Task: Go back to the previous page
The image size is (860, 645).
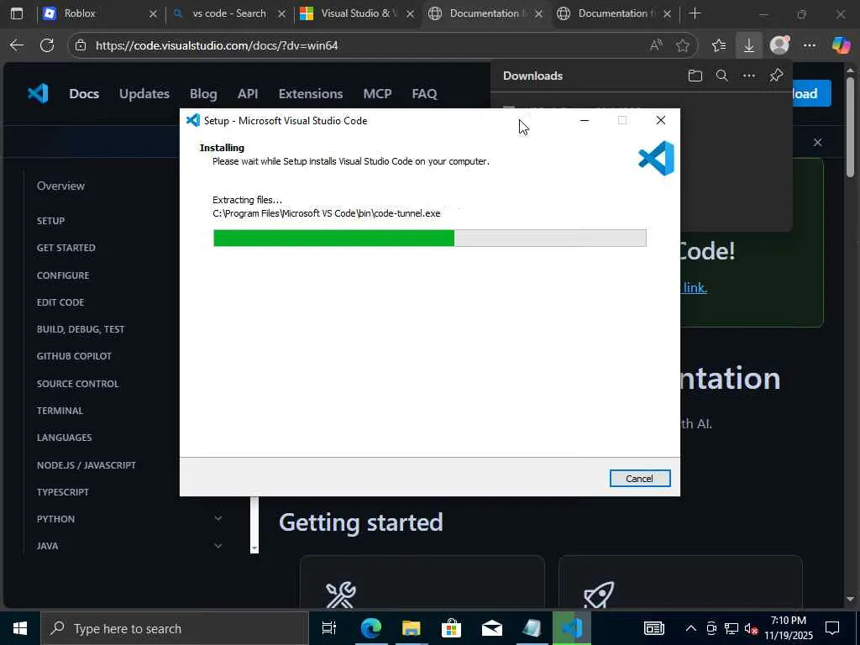Action: tap(17, 45)
